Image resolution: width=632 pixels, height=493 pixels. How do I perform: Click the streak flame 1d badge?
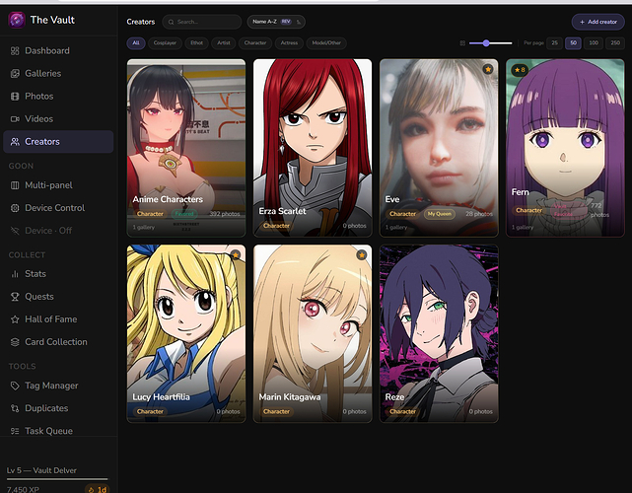(98, 489)
